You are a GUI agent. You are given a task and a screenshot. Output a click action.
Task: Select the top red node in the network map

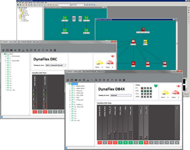click(x=143, y=30)
